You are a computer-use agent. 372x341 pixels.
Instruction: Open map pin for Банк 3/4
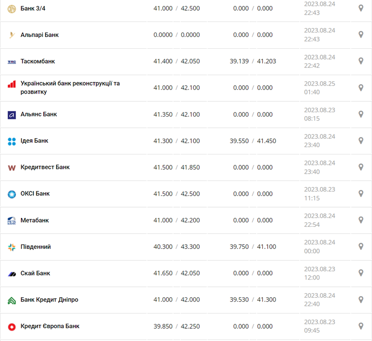(x=361, y=8)
